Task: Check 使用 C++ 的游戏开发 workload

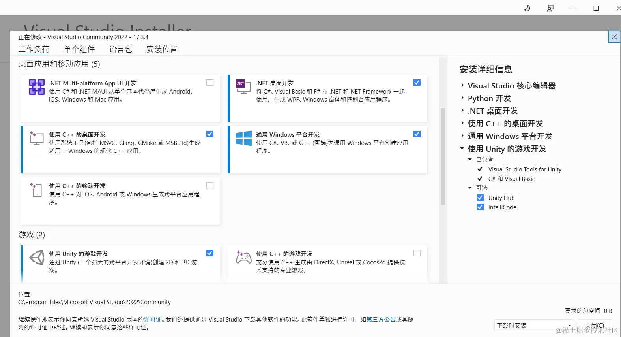Action: coord(417,253)
